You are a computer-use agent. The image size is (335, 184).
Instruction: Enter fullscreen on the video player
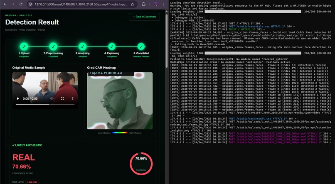pos(62,98)
